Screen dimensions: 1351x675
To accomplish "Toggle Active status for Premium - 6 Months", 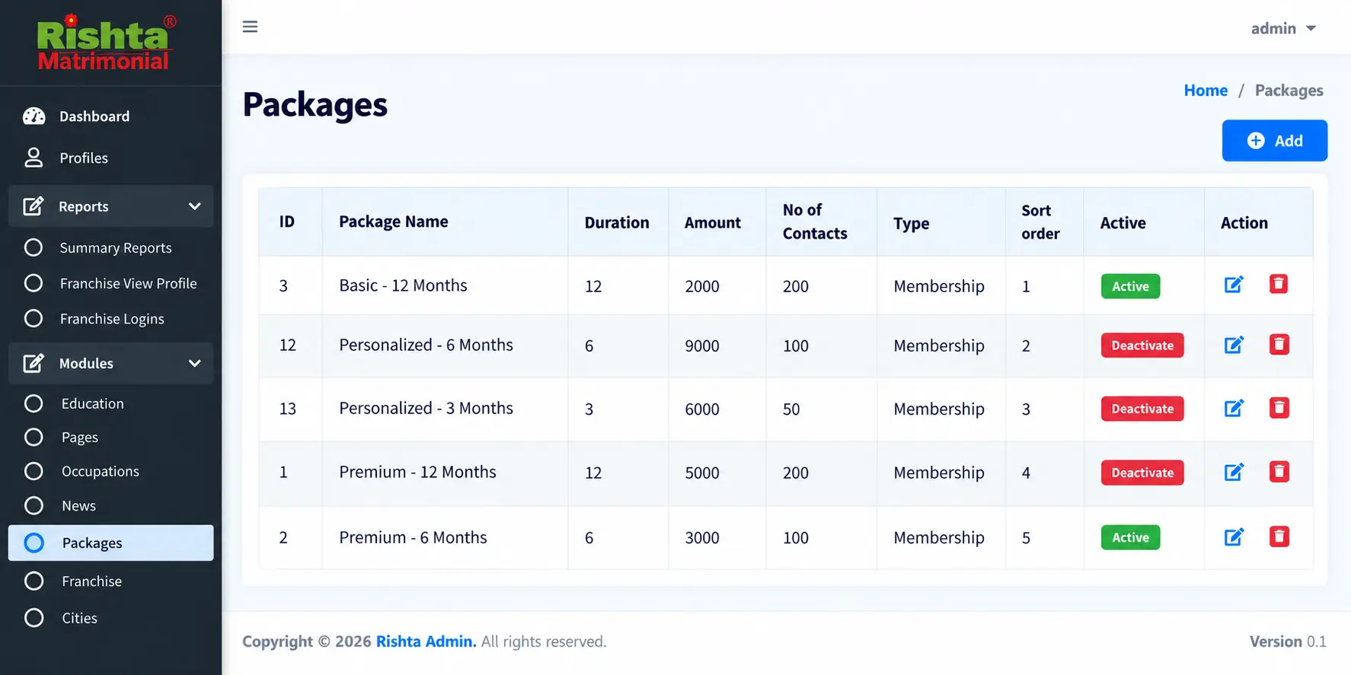I will click(x=1130, y=537).
